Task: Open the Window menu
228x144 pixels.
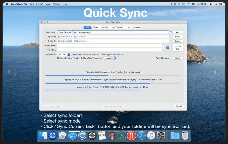Action: point(56,4)
